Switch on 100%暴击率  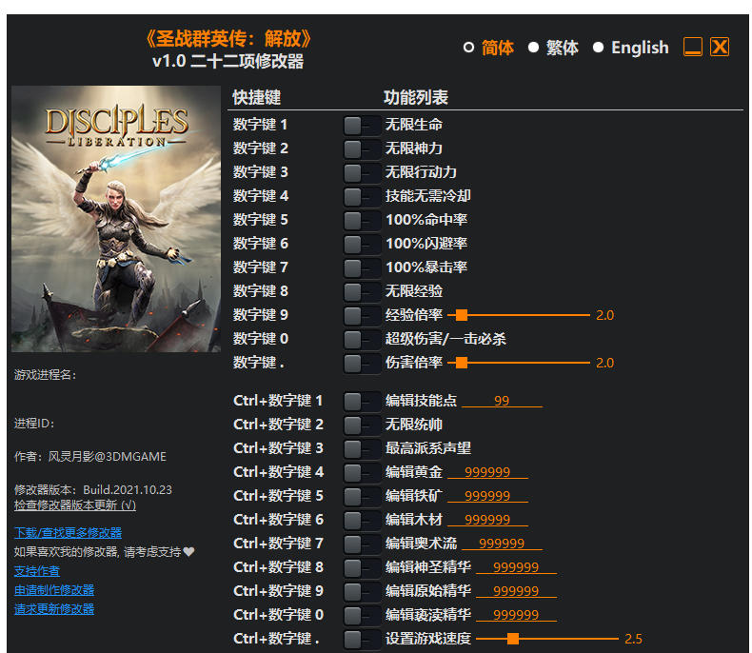tap(362, 268)
